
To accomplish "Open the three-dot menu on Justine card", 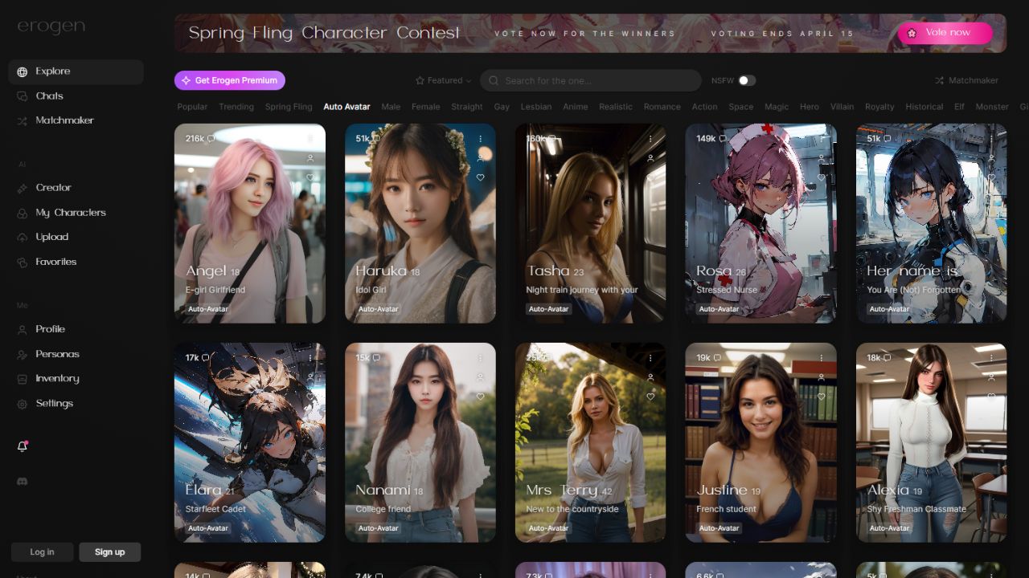I will point(821,358).
